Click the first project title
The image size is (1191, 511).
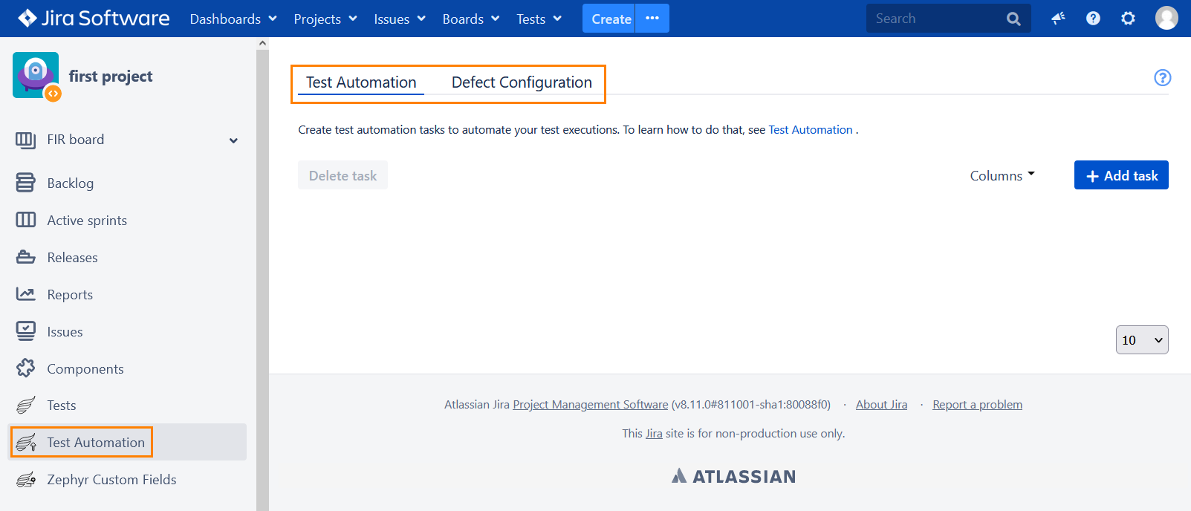pos(111,76)
